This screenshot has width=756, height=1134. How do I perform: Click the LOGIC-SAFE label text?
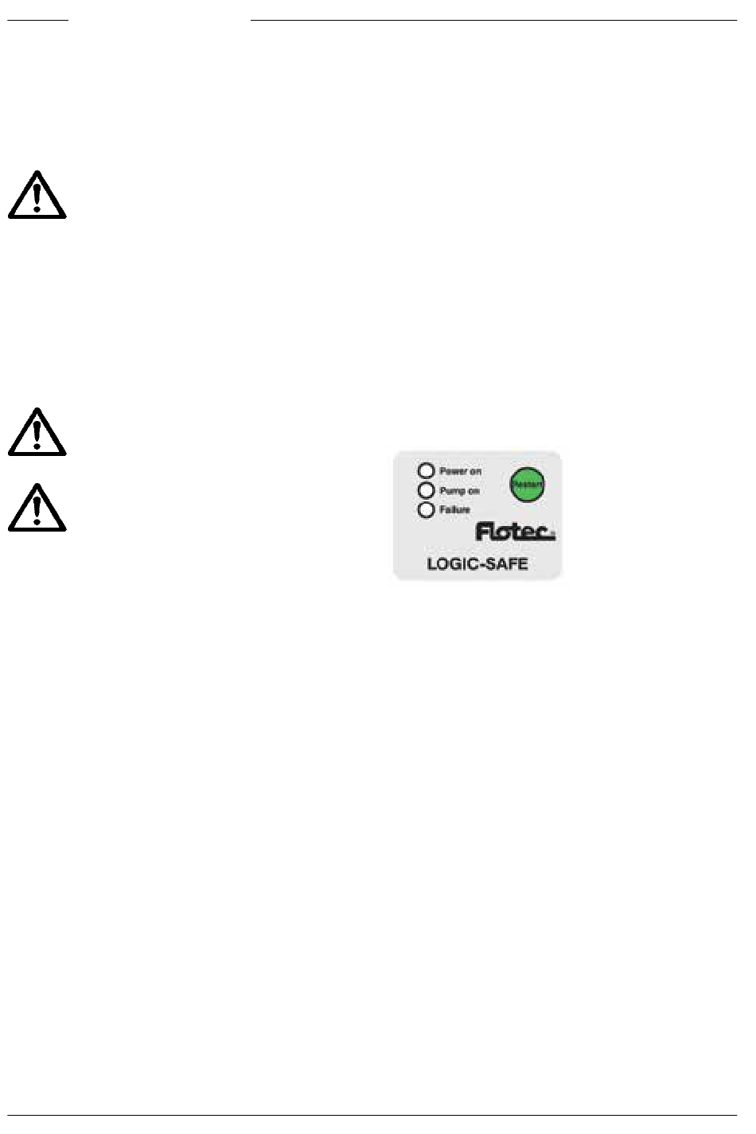[477, 565]
